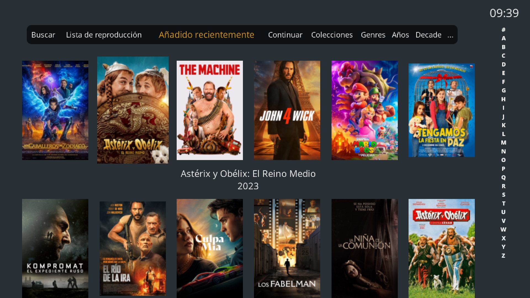Select the Años filter
This screenshot has height=298, width=530.
[x=400, y=35]
